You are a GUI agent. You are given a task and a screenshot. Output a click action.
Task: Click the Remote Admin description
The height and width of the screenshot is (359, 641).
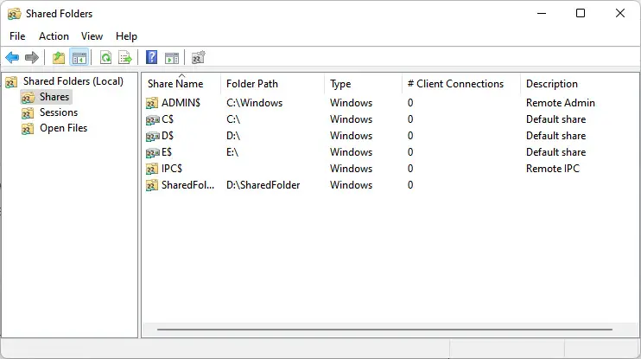561,103
